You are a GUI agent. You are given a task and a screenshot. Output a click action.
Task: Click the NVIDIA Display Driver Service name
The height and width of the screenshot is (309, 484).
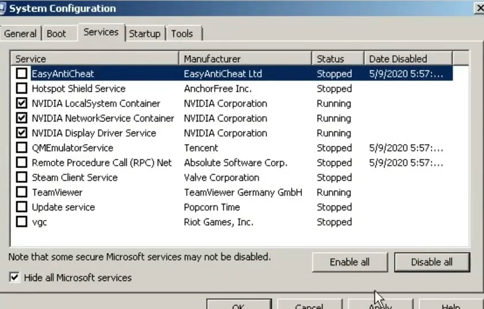[x=94, y=133]
